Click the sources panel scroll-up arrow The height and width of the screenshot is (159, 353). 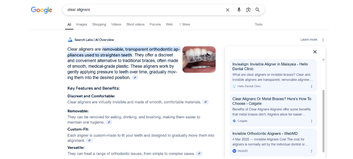[323, 59]
